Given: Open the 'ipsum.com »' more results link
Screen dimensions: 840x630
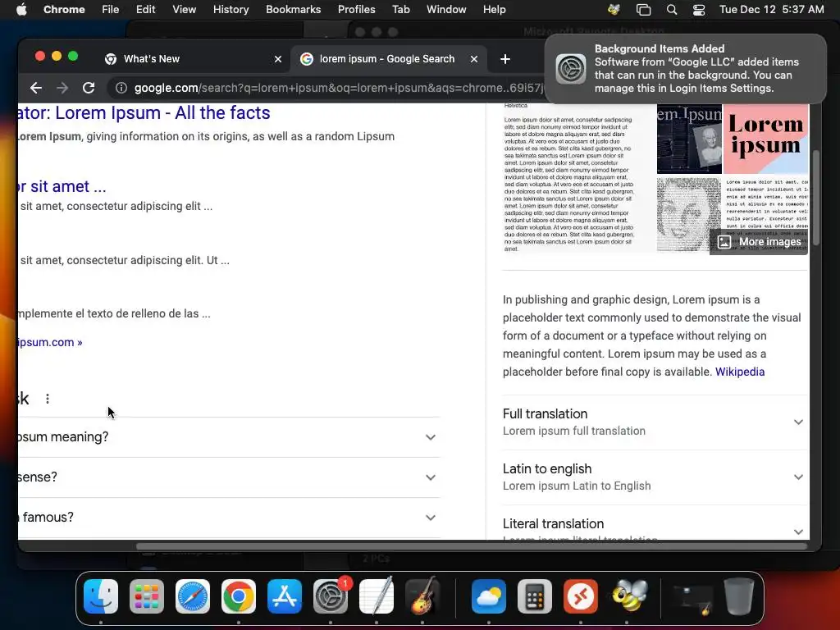Looking at the screenshot, I should click(x=50, y=342).
